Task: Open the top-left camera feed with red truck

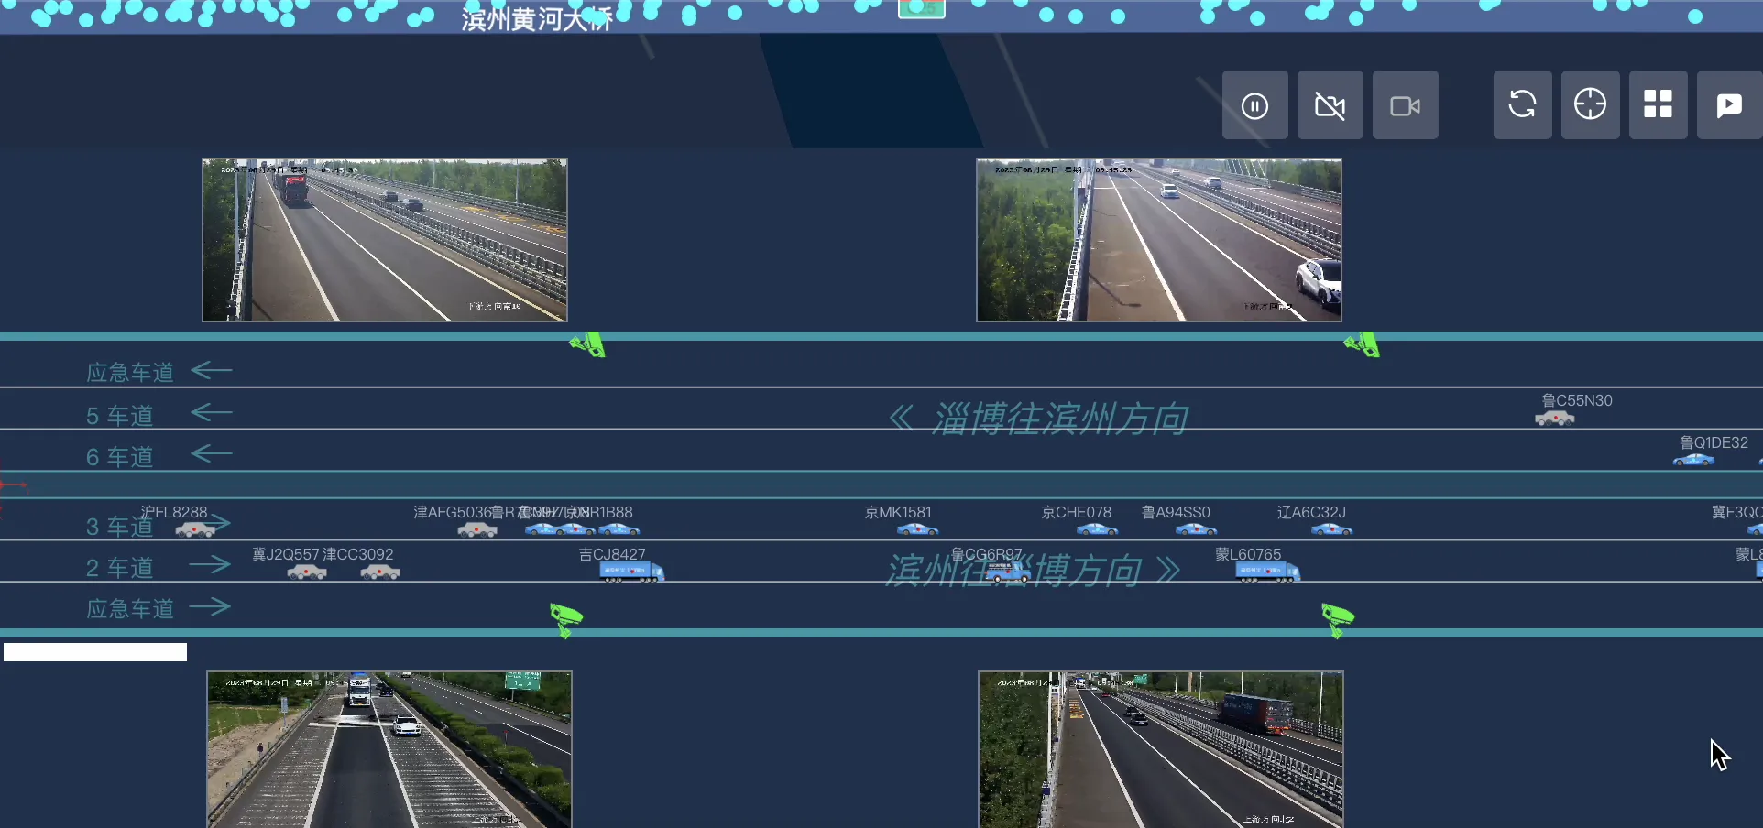Action: [385, 240]
